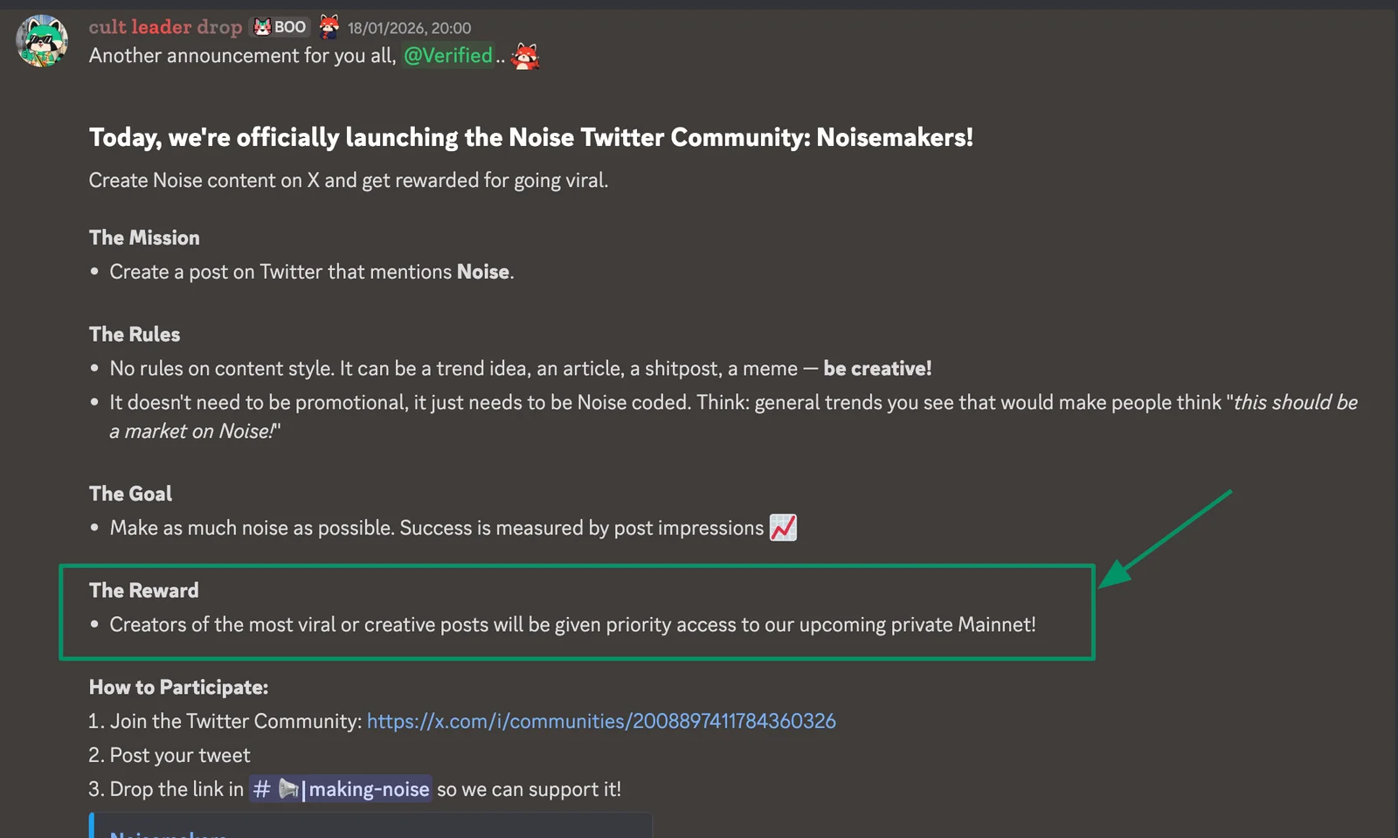Open the BOO server tag badge
Viewport: 1398px width, 838px height.
click(x=280, y=27)
